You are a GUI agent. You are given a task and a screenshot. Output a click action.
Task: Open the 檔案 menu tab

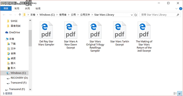pyautogui.click(x=6, y=9)
